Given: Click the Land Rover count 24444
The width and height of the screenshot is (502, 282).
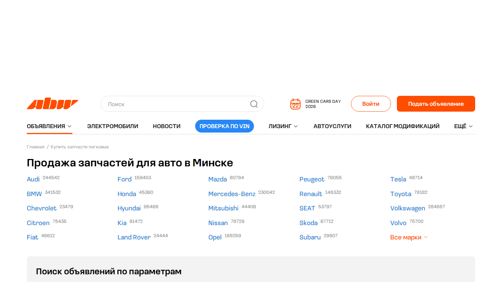Looking at the screenshot, I should coord(161,236).
